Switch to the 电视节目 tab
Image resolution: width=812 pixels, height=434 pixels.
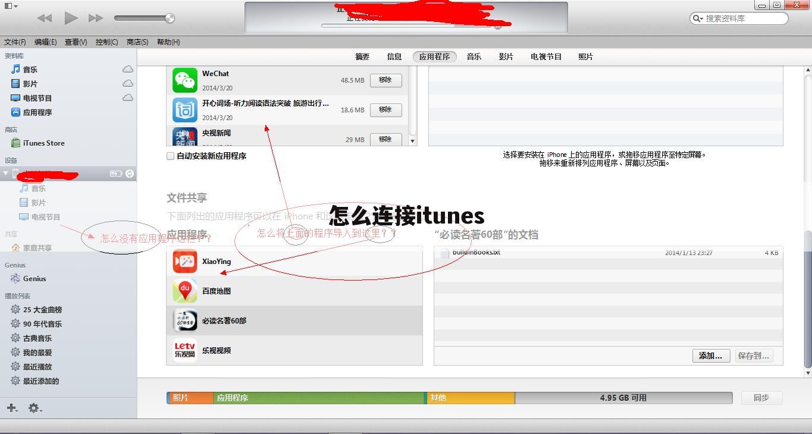[x=546, y=57]
